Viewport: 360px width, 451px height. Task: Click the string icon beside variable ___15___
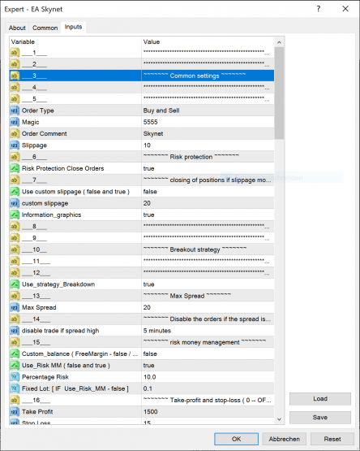click(15, 342)
